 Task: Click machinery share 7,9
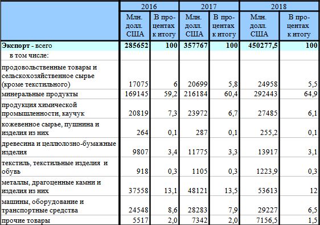click(233, 210)
